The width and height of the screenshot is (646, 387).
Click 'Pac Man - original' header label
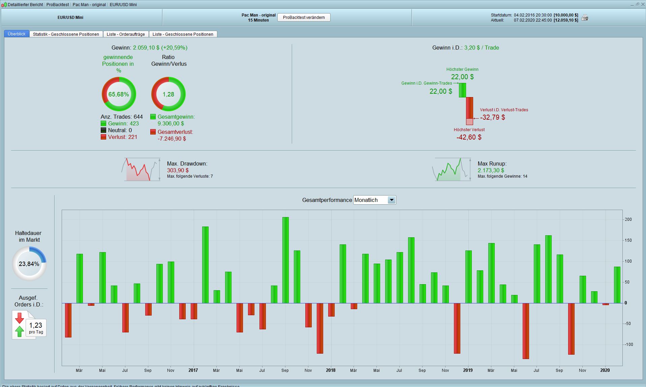[258, 15]
